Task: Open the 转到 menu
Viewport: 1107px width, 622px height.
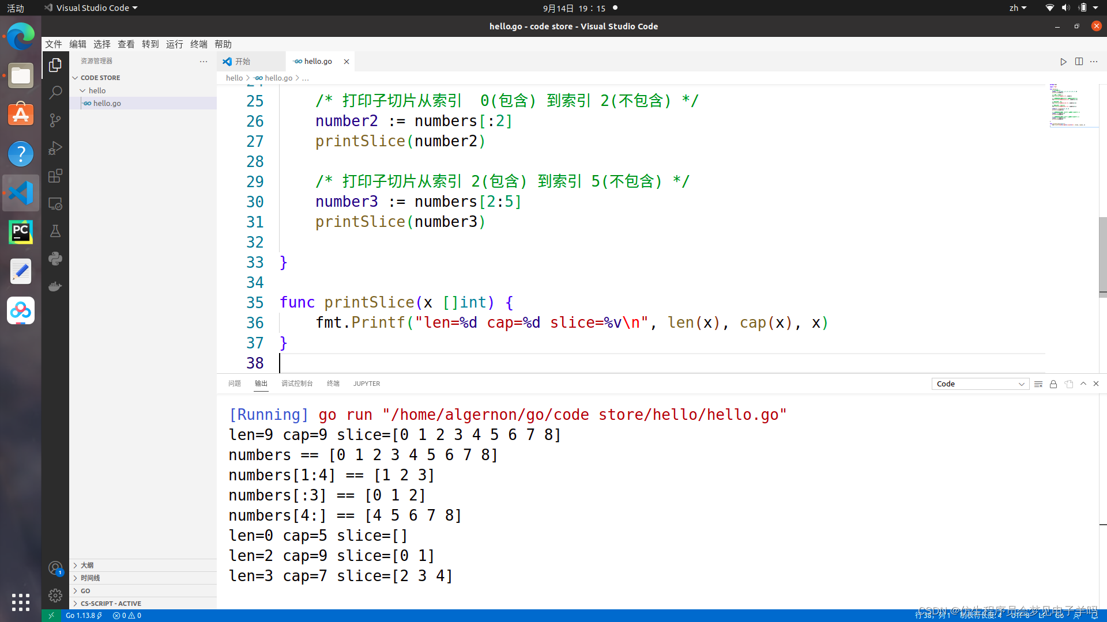Action: pyautogui.click(x=150, y=44)
